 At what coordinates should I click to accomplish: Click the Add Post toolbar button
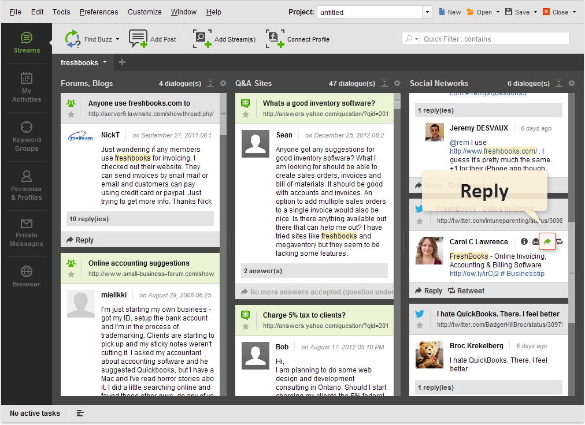[152, 39]
